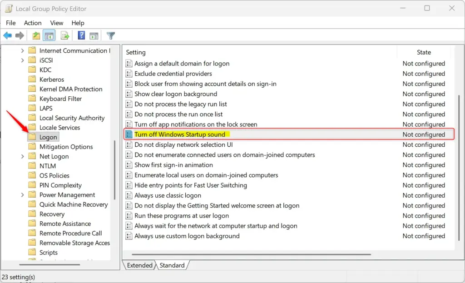Screen dimensions: 465x283
Task: Click the folder icon next to Scripts
Action: (32, 253)
